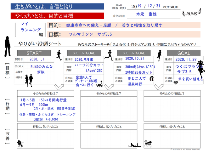Click the 伝える人 label
The image size is (209, 153).
[x=19, y=66]
